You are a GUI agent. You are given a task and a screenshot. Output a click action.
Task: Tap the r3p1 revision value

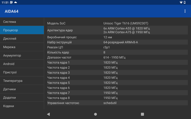tap(107, 47)
